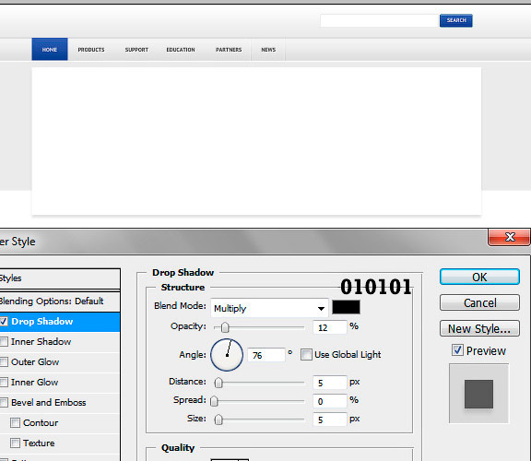Adjust the Opacity slider handle
531x461 pixels.
point(225,327)
